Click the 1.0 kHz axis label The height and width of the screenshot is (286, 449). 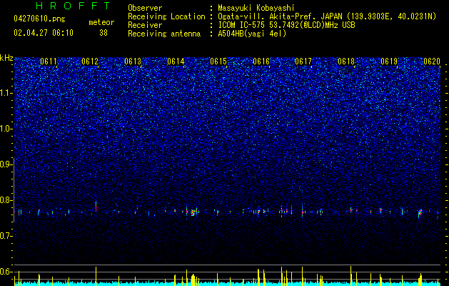[x=6, y=129]
